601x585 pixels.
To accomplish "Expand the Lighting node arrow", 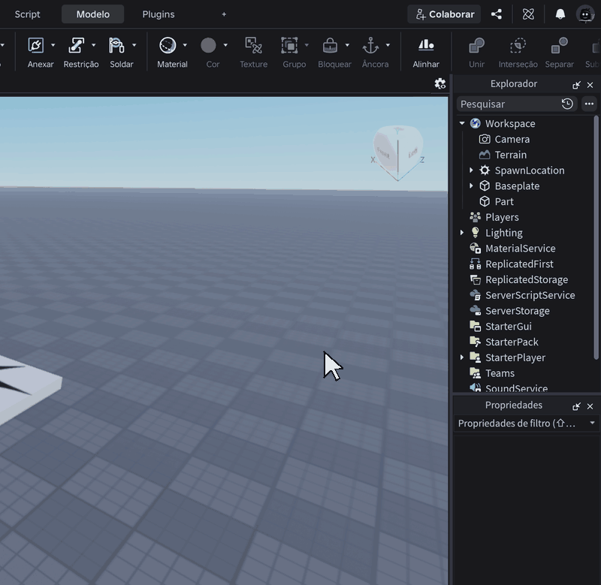I will [462, 233].
